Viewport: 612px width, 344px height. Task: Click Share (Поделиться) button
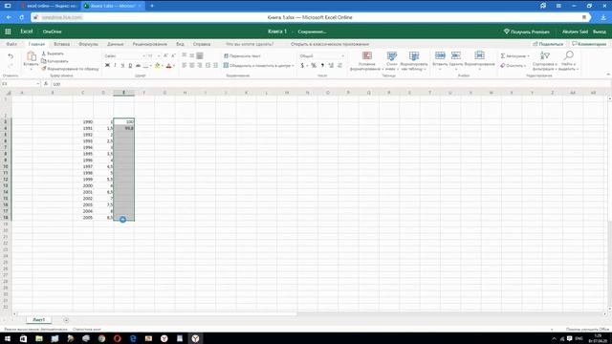[548, 44]
